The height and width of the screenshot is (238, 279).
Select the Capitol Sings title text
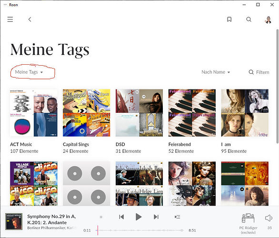click(76, 144)
